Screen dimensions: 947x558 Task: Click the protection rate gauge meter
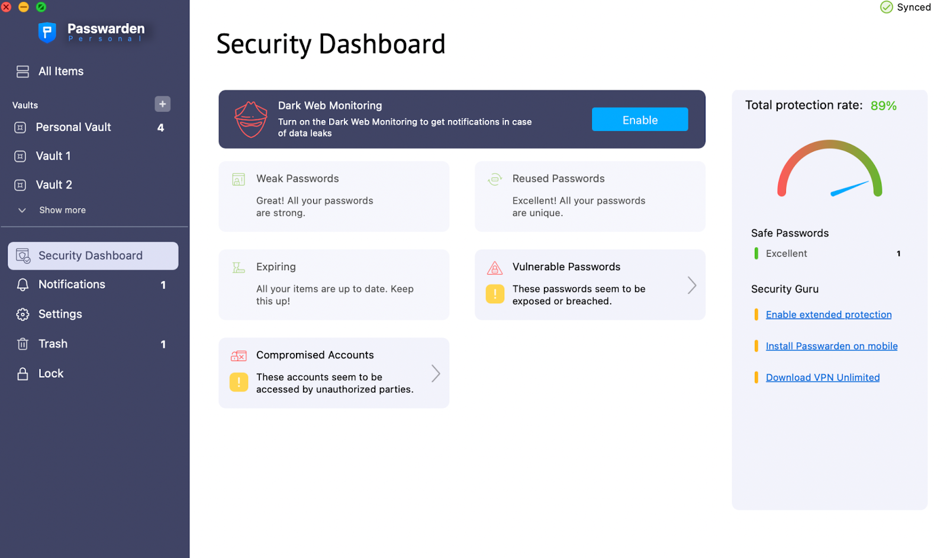tap(829, 168)
